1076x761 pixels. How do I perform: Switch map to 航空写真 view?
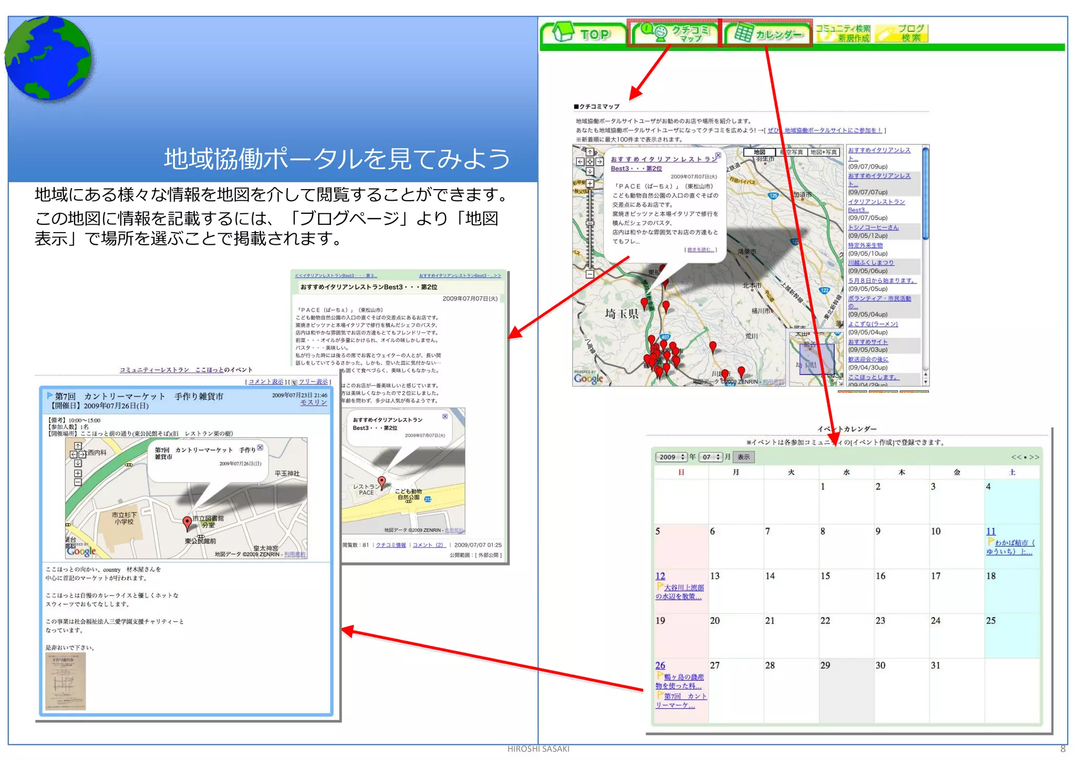point(792,152)
